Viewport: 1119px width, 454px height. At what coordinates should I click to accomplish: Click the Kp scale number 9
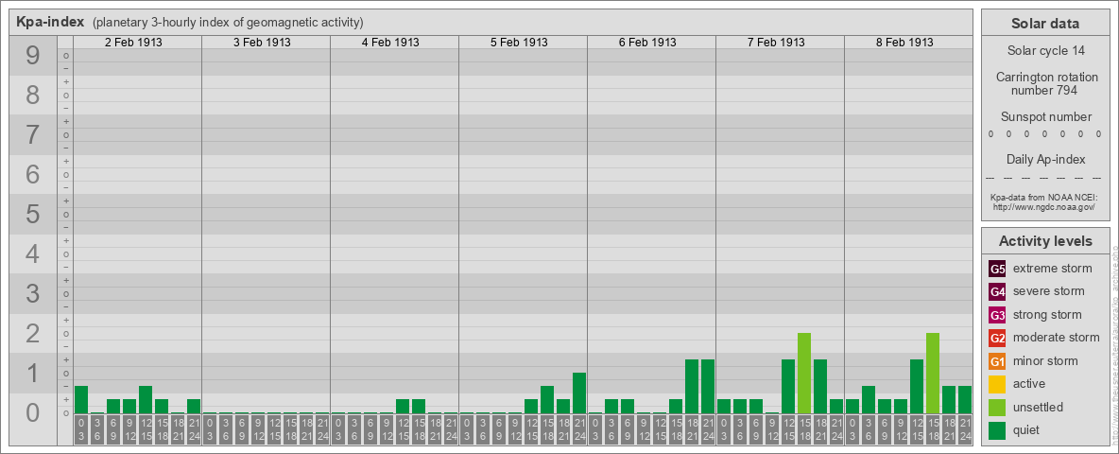click(x=33, y=56)
